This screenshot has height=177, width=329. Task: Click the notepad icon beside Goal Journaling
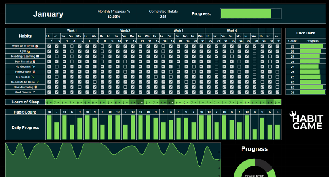point(35,87)
